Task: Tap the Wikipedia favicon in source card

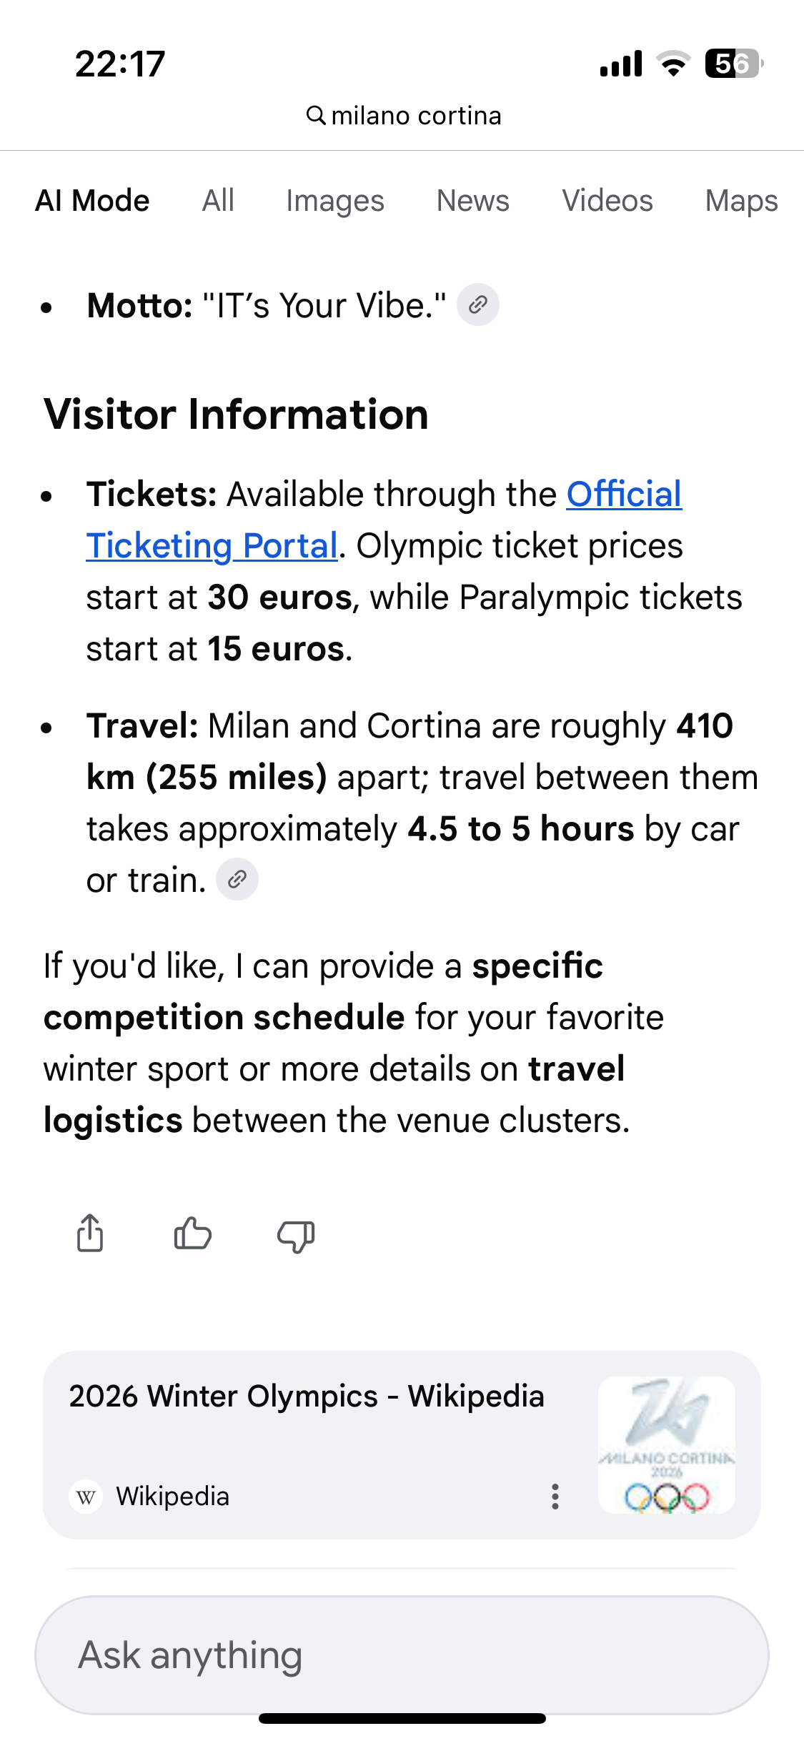Action: tap(86, 1497)
